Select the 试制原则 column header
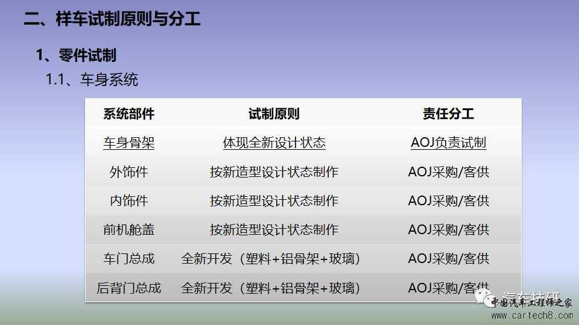 (x=274, y=114)
